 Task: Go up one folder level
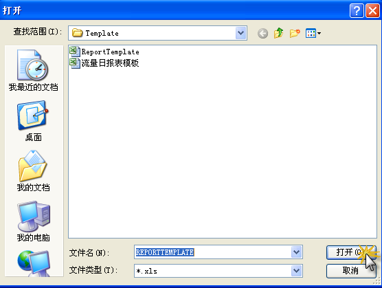tap(279, 33)
